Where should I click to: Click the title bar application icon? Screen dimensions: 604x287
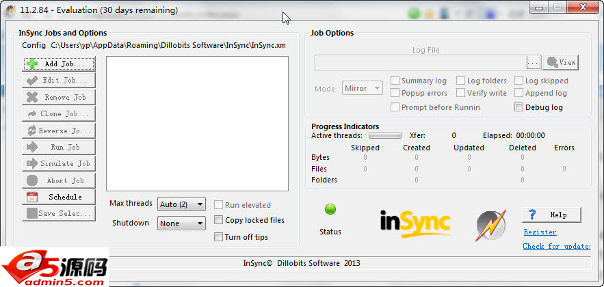[11, 10]
